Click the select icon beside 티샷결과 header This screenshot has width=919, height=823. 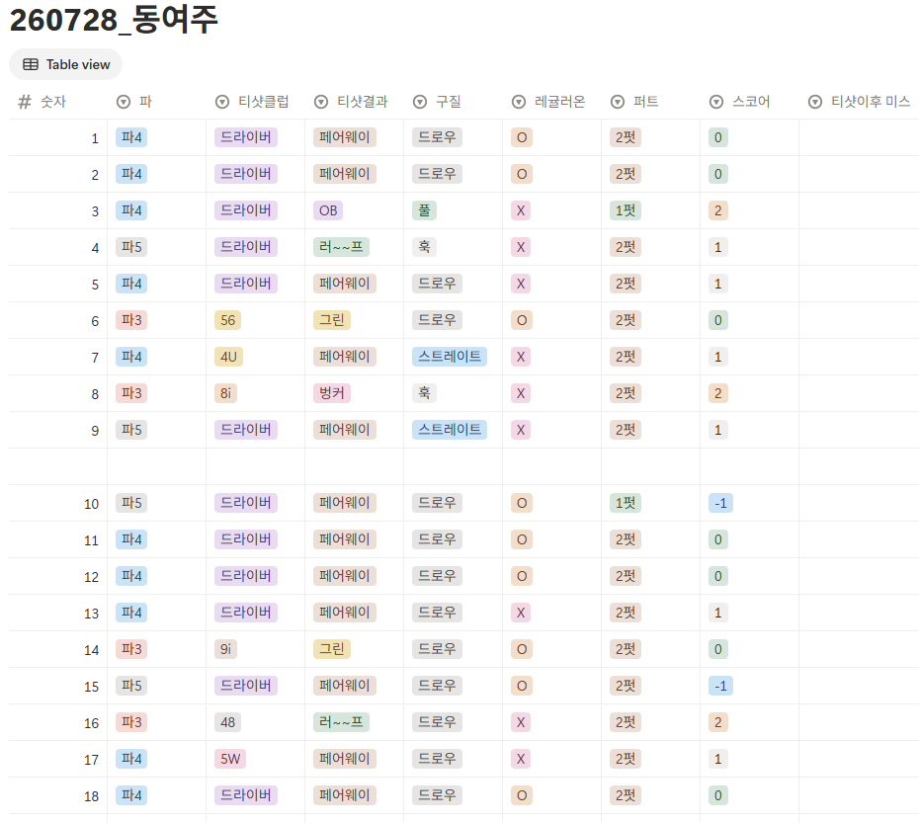point(321,102)
